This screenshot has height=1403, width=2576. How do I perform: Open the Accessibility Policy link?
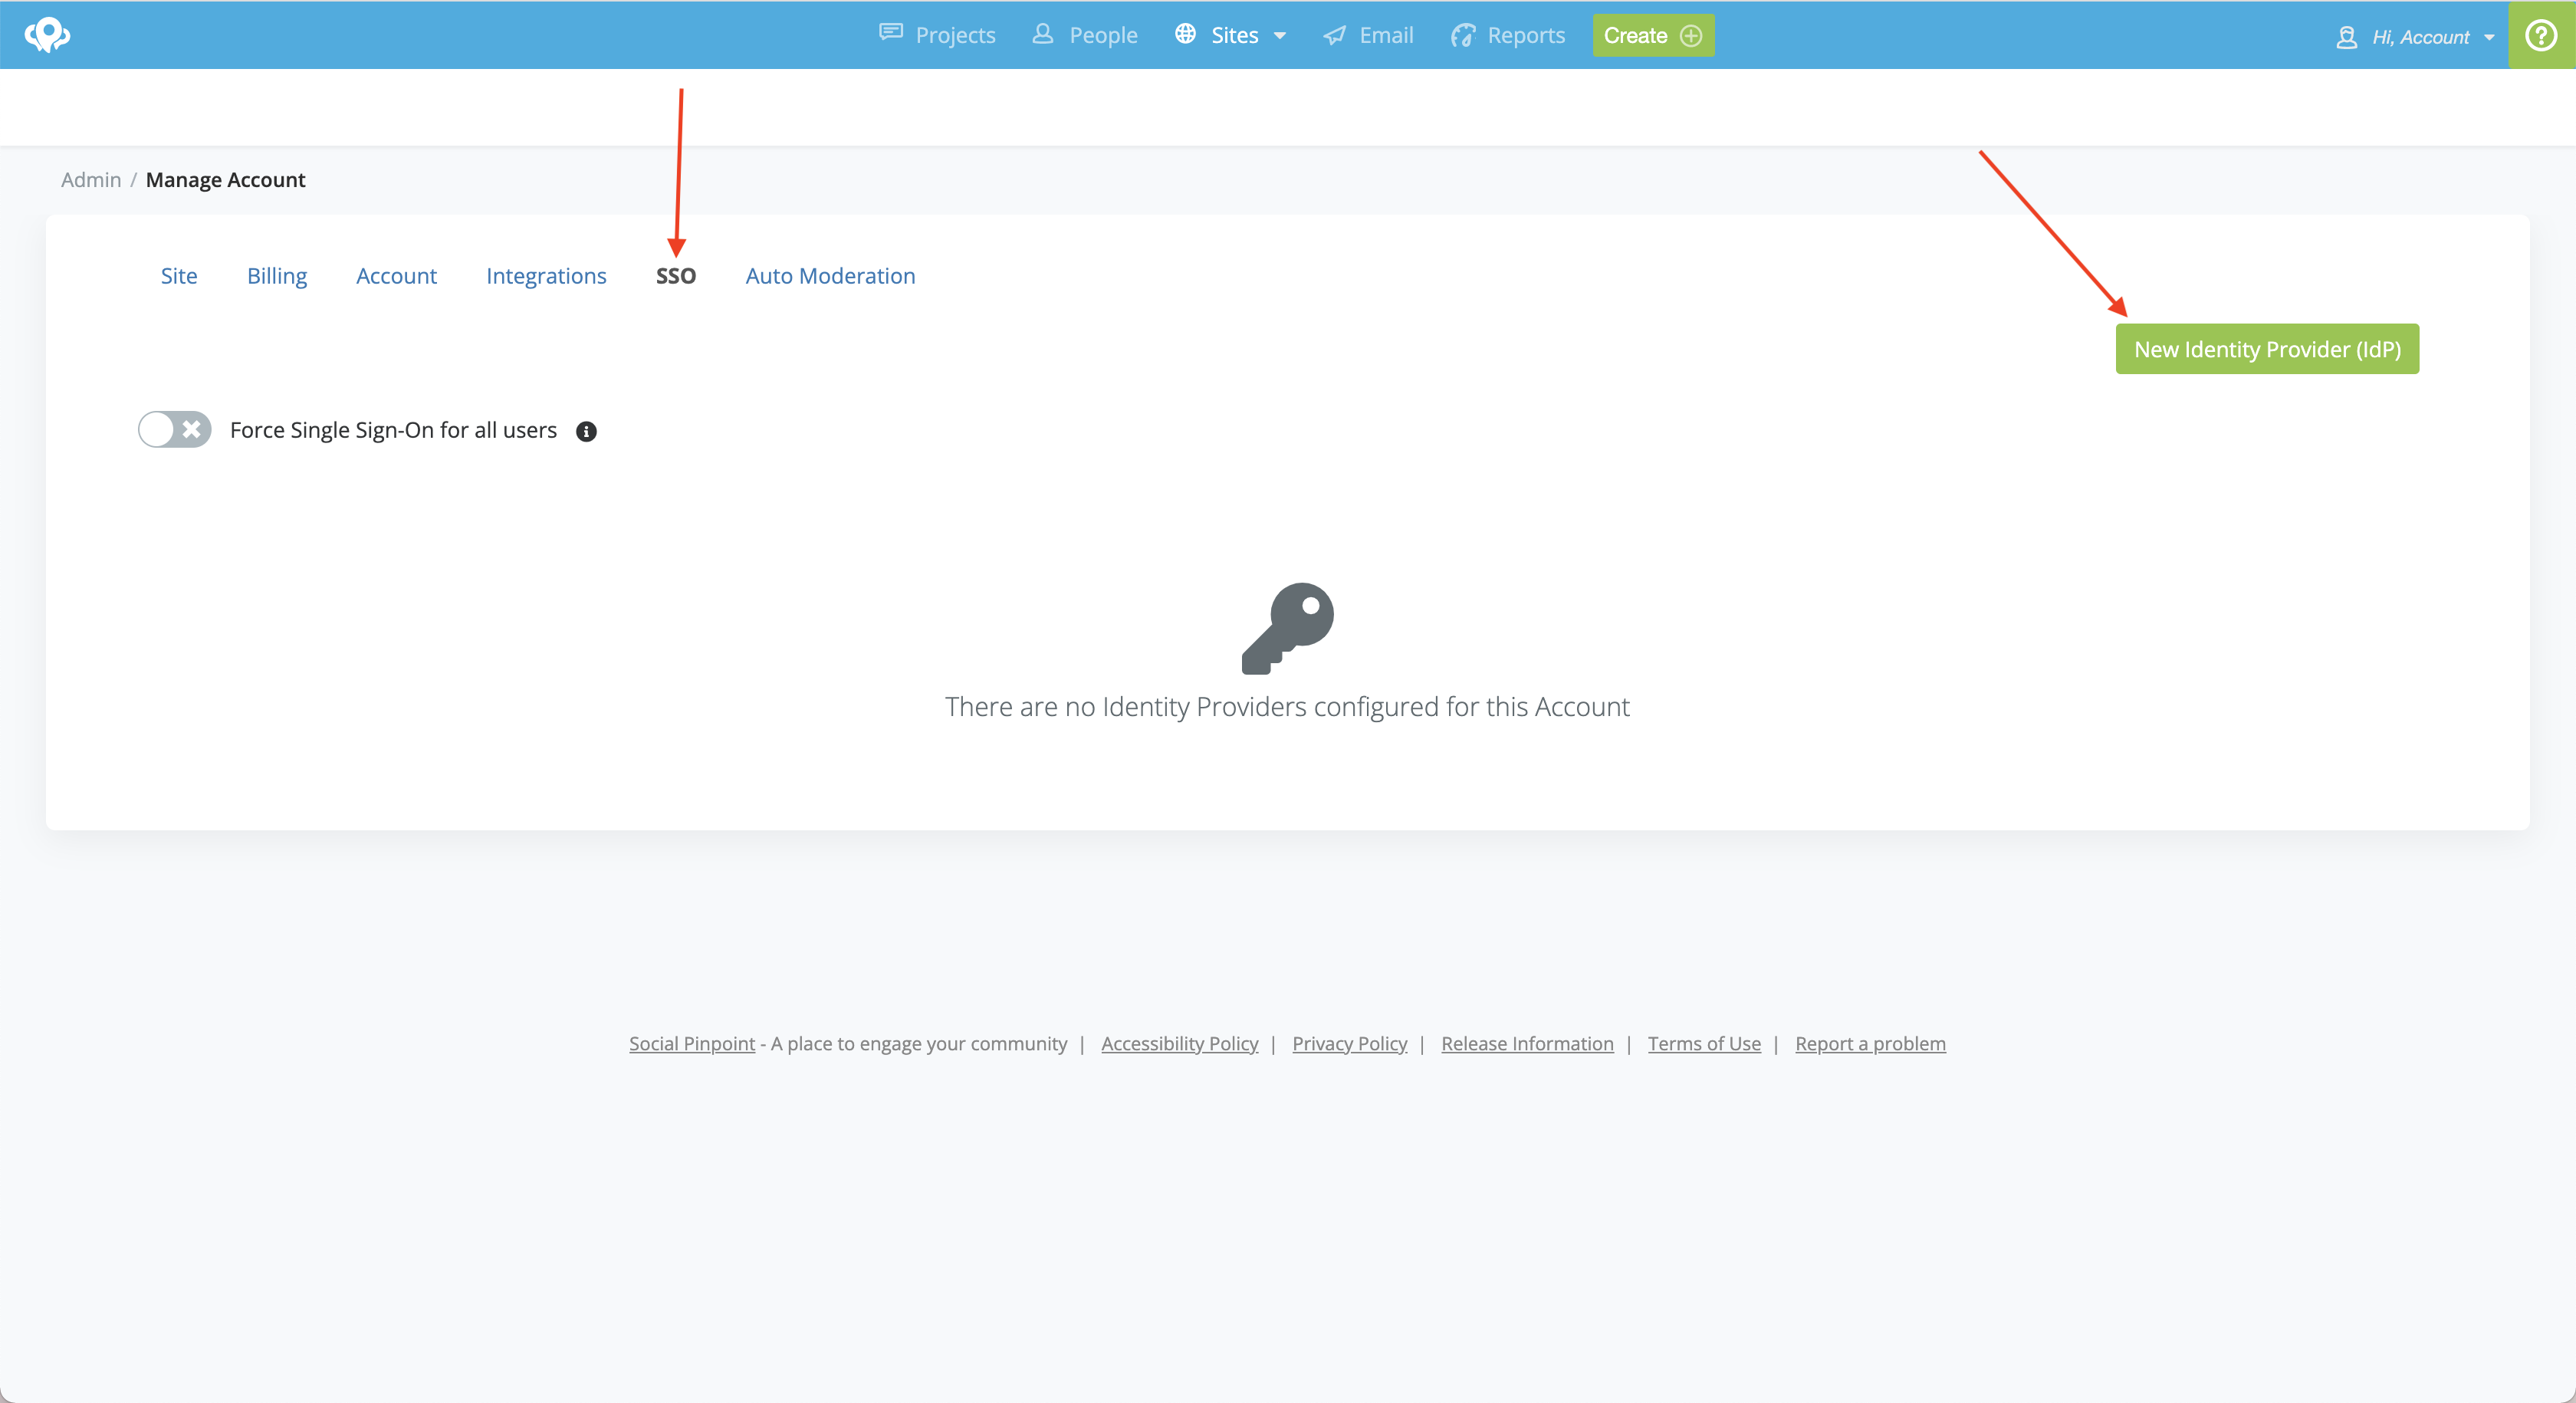tap(1180, 1044)
